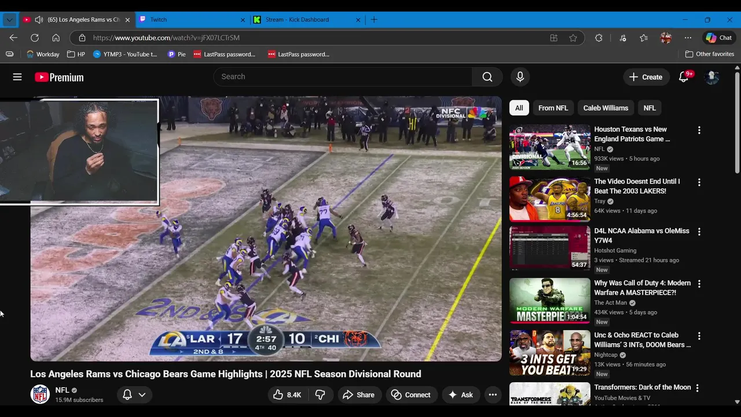Open the HP bookmarks folder
Screen dimensions: 741x417
pyautogui.click(x=76, y=54)
